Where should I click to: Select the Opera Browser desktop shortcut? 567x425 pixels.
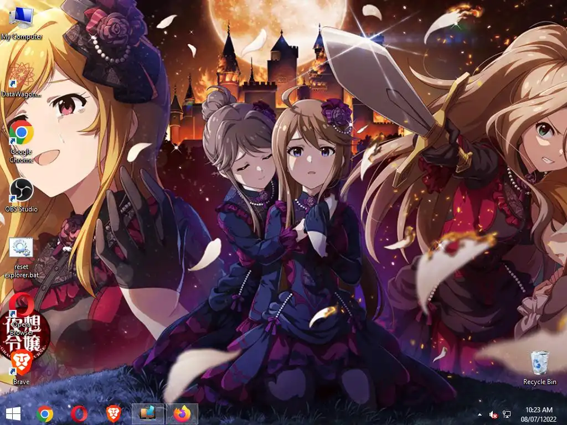[x=22, y=314]
